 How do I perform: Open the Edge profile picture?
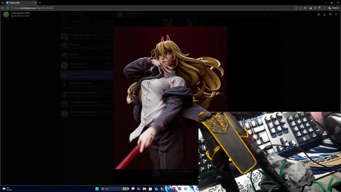point(320,8)
